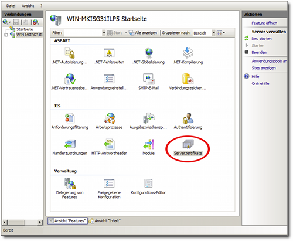The image size is (293, 241).
Task: Open the Konfigurations-Editor icon
Action: pos(148,184)
